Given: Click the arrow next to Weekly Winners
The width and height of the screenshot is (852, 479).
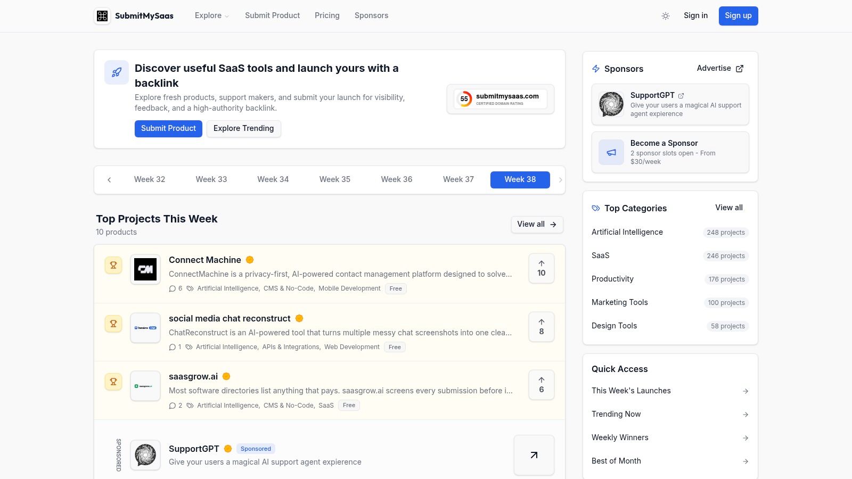Looking at the screenshot, I should [745, 438].
